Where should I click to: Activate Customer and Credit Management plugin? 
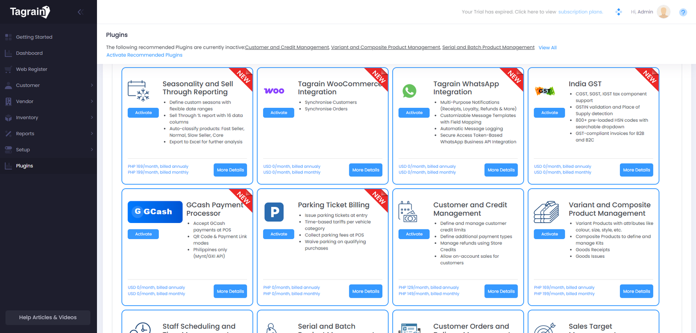414,234
